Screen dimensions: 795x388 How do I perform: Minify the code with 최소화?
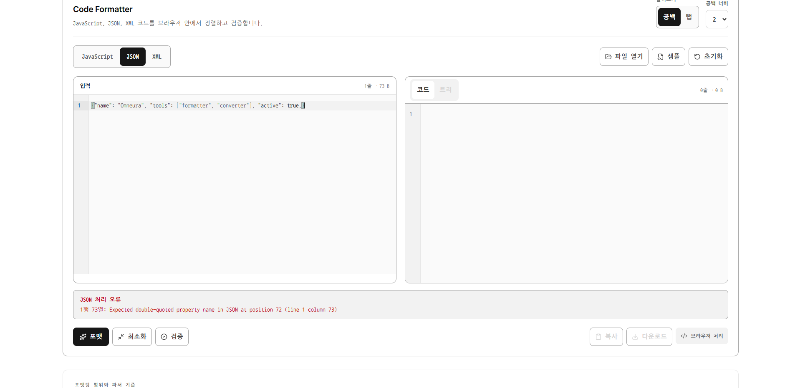point(132,337)
